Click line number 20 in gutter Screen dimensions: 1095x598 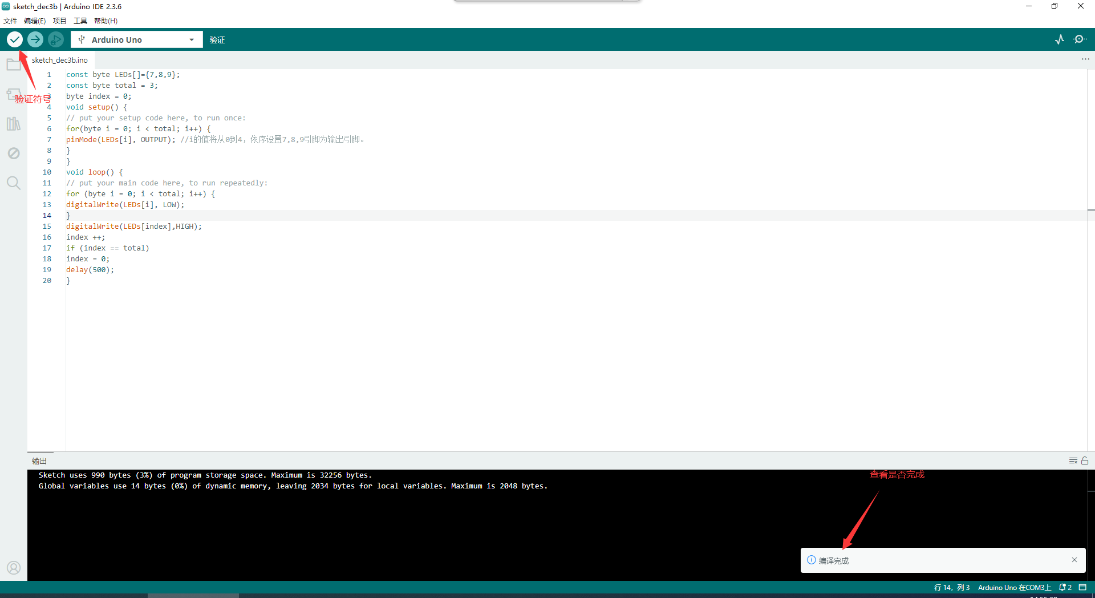click(x=47, y=281)
